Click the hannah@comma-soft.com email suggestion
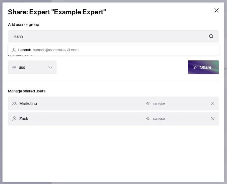The height and width of the screenshot is (184, 227). click(x=55, y=50)
